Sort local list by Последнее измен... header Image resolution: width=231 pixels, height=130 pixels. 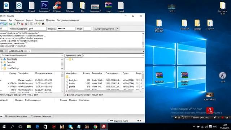(44, 73)
